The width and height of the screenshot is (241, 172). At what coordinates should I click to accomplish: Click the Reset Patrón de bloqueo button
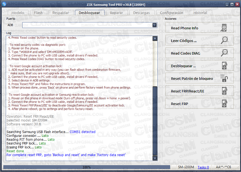(200, 78)
